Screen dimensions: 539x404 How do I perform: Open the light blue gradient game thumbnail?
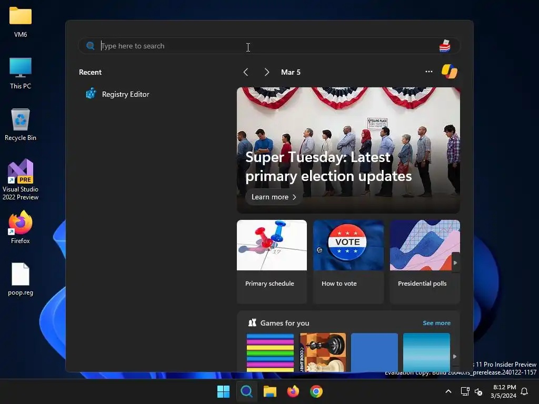[426, 352]
